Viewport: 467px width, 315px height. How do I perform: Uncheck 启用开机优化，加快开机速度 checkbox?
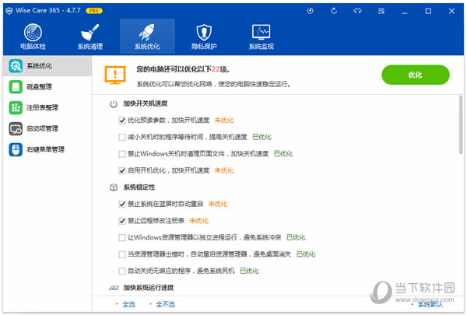(x=122, y=170)
